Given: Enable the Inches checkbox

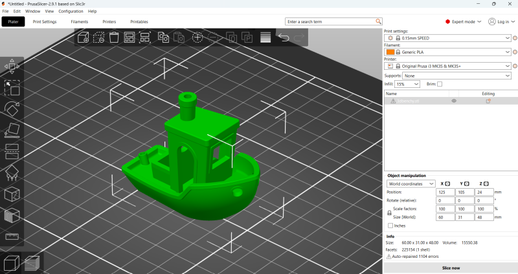Looking at the screenshot, I should point(390,226).
